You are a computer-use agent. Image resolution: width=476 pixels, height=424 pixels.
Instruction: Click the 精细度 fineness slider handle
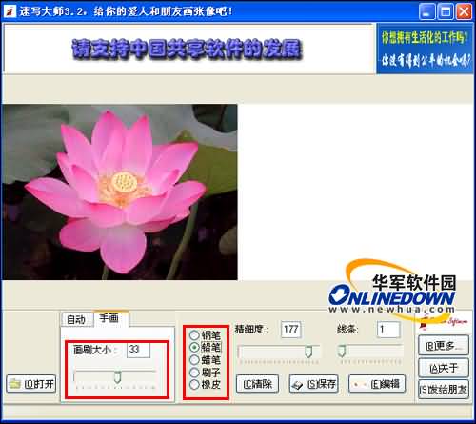(x=308, y=352)
